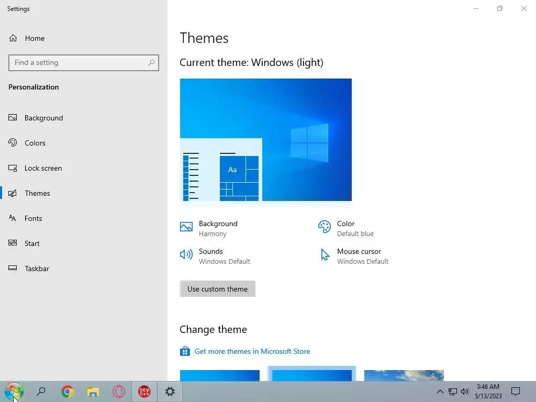The width and height of the screenshot is (536, 402).
Task: Restore down the Settings window
Action: (500, 8)
